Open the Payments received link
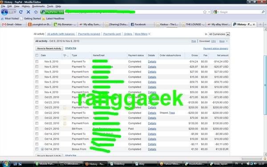 coord(89,34)
